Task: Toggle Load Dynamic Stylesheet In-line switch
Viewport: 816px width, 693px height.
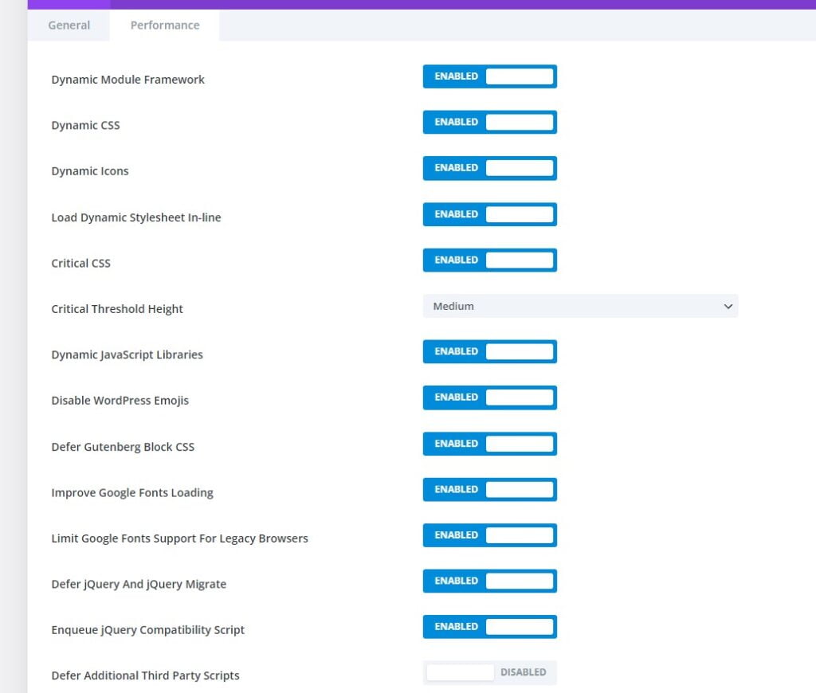Action: click(490, 214)
